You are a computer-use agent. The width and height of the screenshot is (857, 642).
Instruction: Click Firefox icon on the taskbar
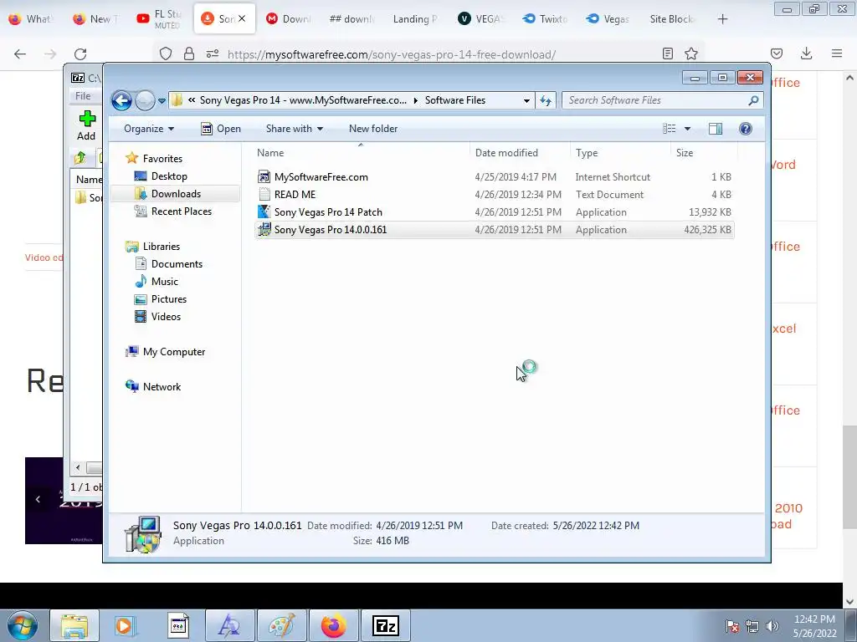click(x=333, y=625)
